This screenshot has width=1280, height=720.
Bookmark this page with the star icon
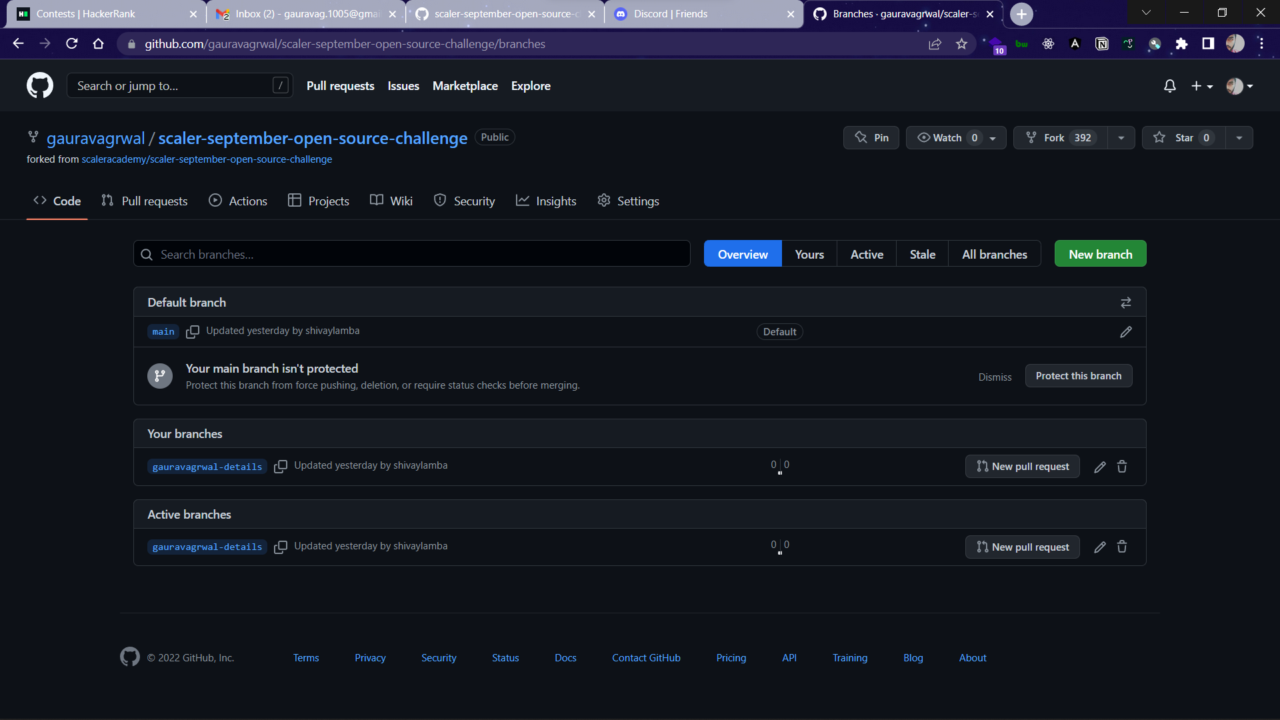pos(961,43)
